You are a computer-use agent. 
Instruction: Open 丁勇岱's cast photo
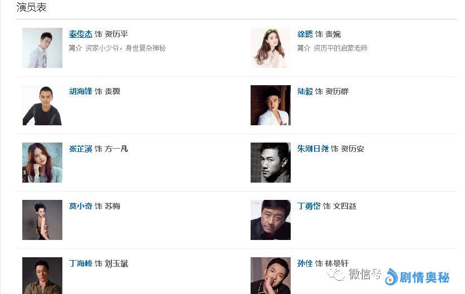coord(271,220)
